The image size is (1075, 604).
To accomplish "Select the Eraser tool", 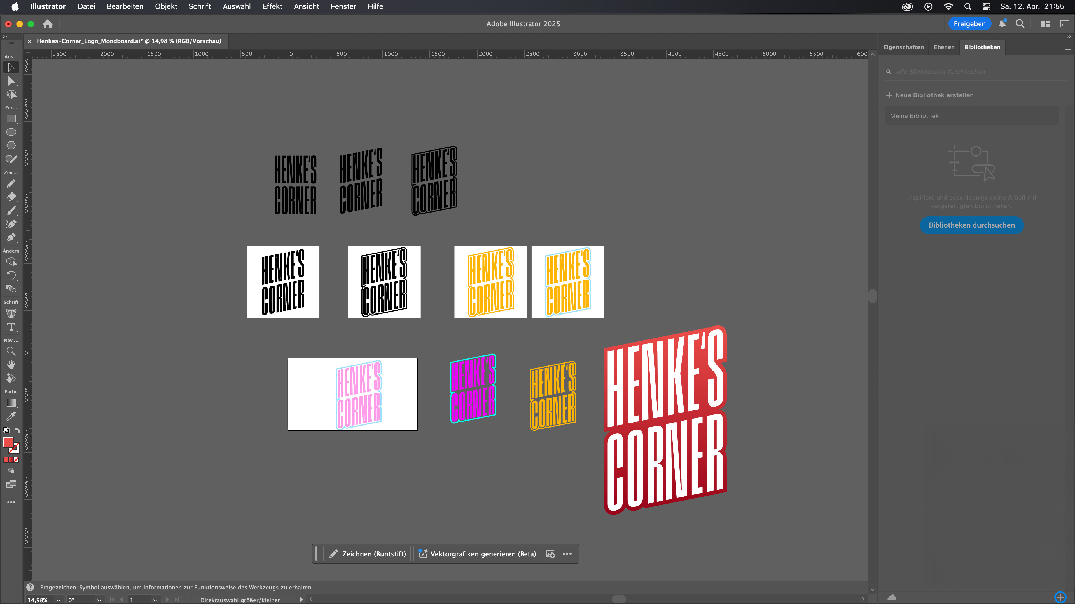I will (x=11, y=197).
